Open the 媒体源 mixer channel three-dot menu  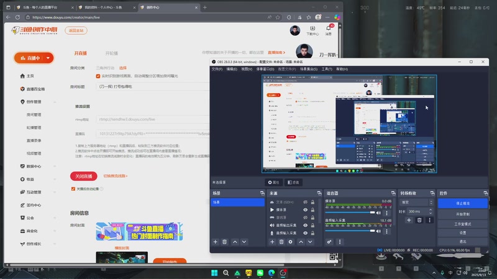(386, 213)
